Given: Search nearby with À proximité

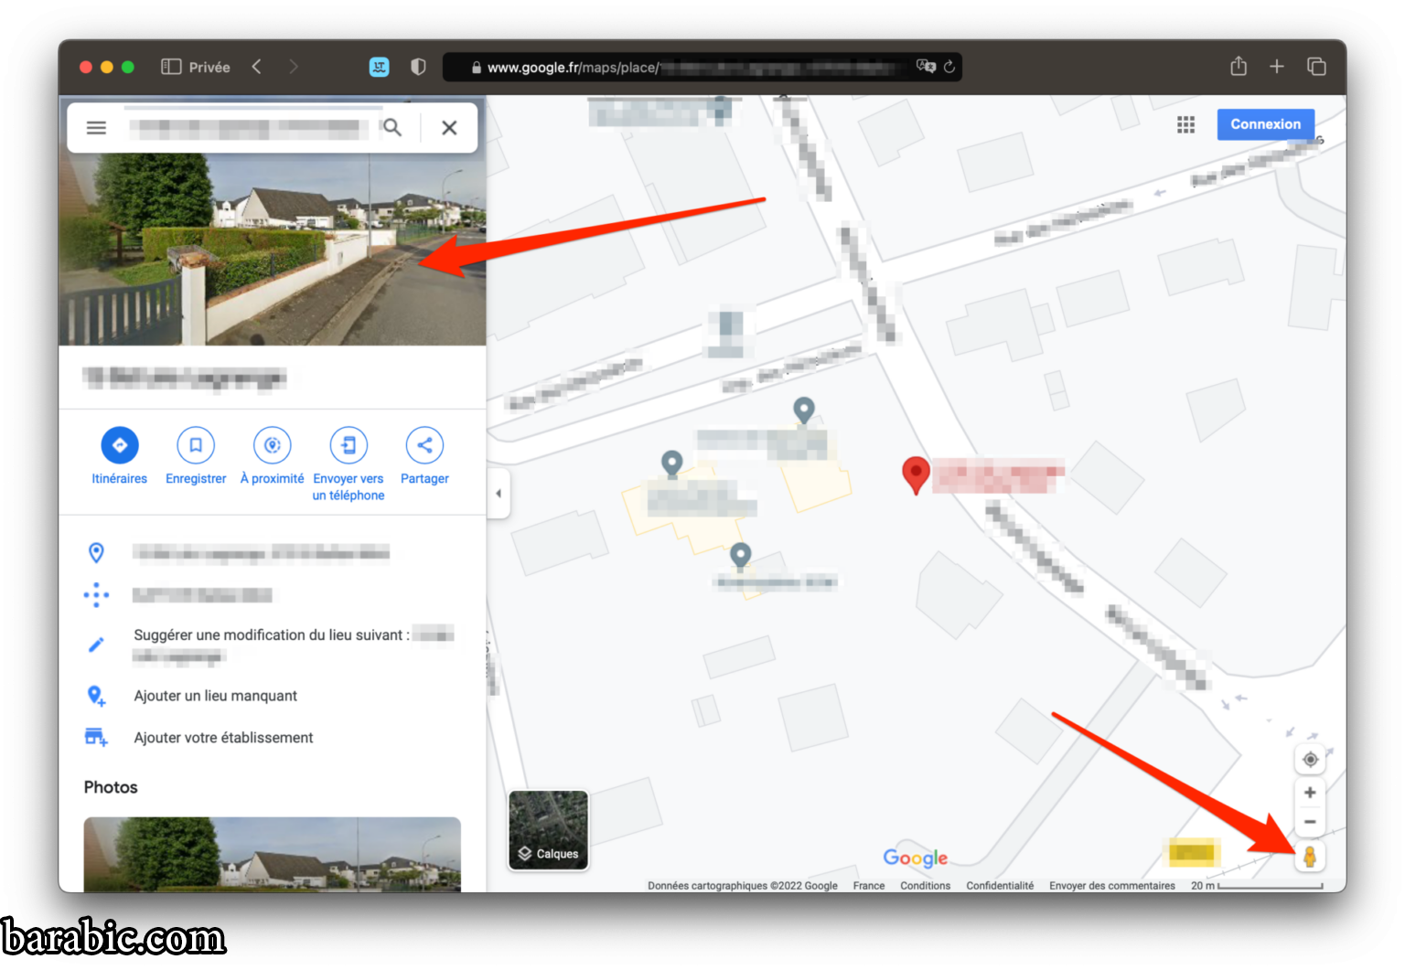Looking at the screenshot, I should 273,456.
